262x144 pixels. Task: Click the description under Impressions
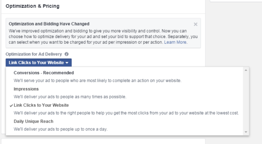[70, 97]
